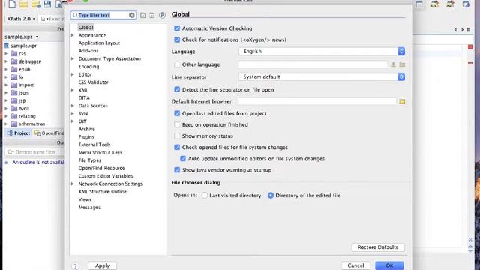480x270 pixels.
Task: Click the Type filter text search field
Action: 103,15
